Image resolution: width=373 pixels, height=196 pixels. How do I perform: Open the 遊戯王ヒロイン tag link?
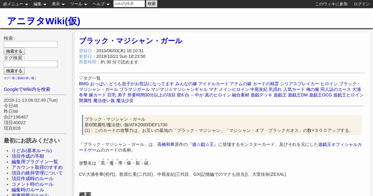(348, 95)
